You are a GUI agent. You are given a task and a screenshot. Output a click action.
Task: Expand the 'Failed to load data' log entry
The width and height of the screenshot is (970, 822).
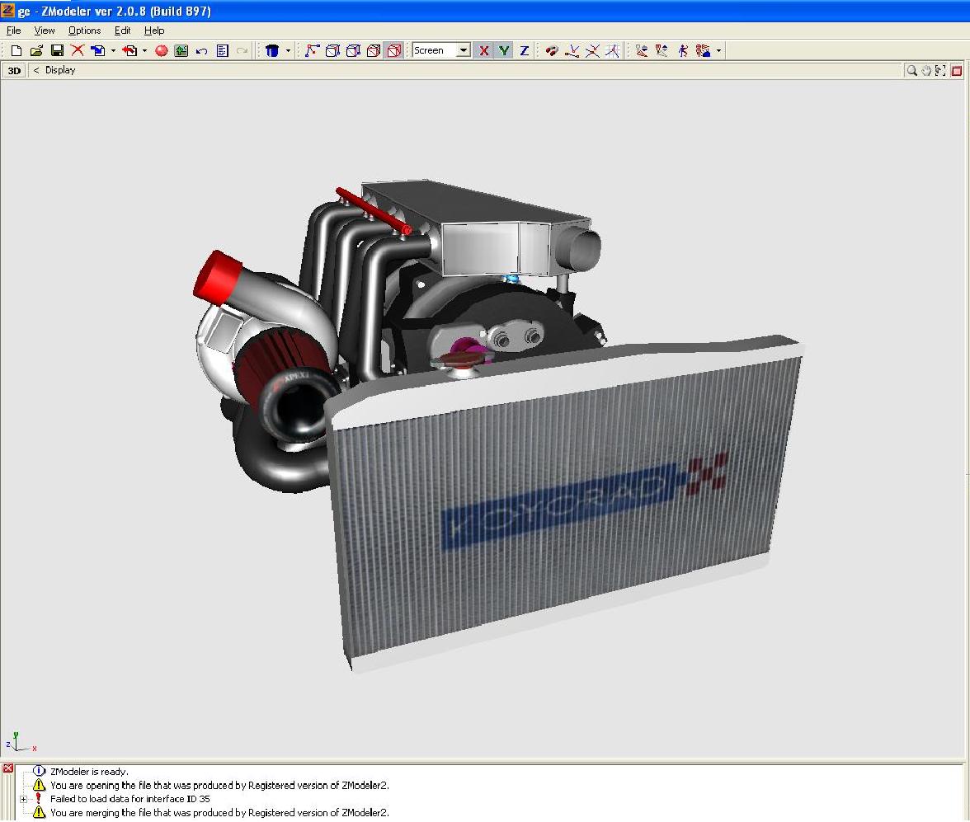[23, 799]
